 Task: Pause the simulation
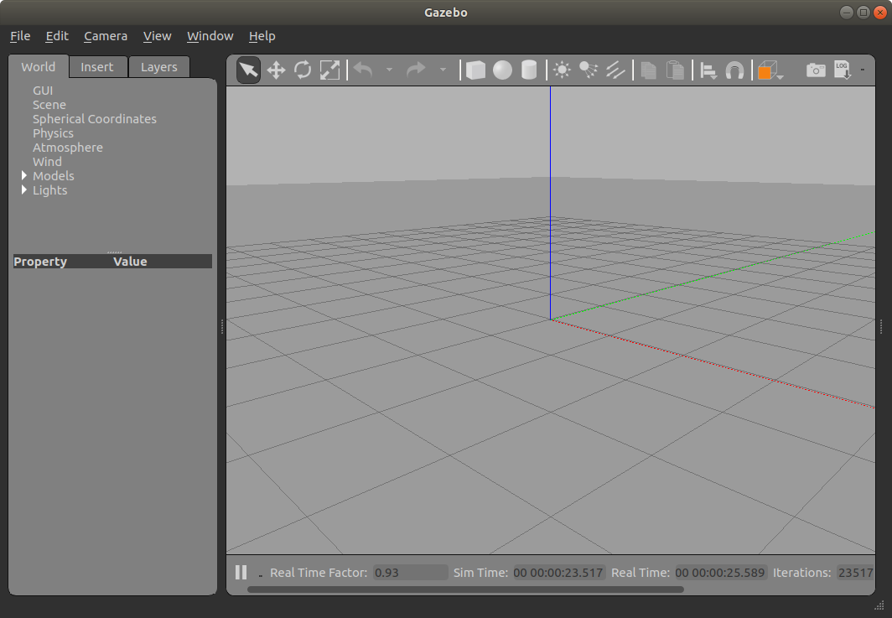pyautogui.click(x=241, y=572)
